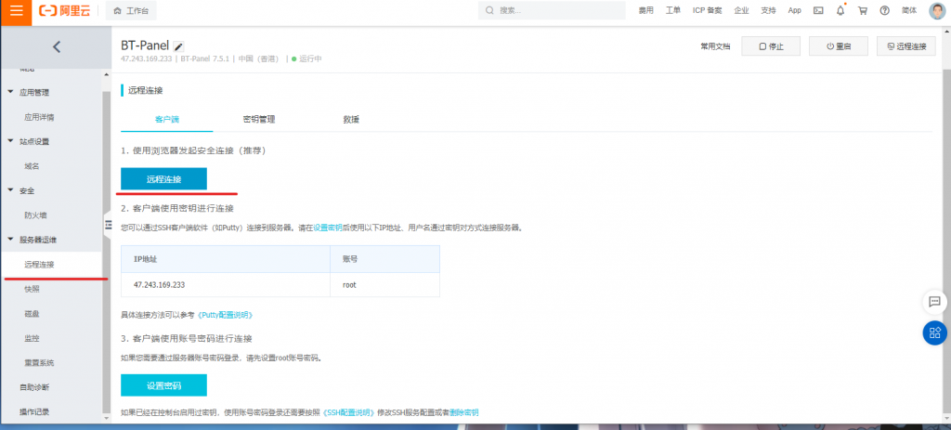The image size is (951, 430).
Task: Open Cloud Shell terminal icon in header
Action: click(818, 11)
